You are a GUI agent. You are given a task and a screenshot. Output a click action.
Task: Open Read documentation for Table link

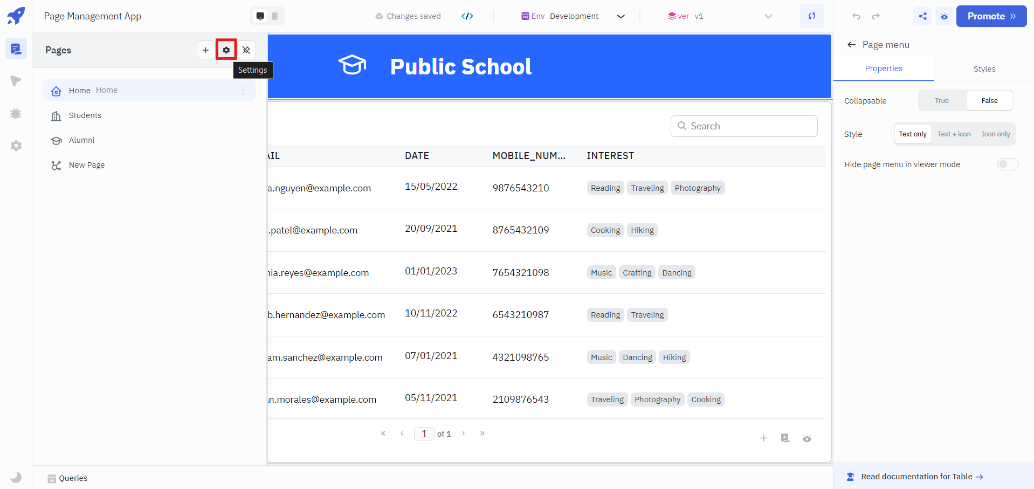click(x=922, y=477)
